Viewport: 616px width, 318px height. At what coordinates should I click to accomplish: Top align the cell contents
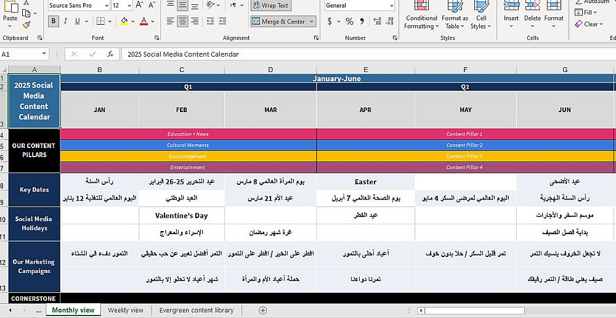tap(170, 5)
